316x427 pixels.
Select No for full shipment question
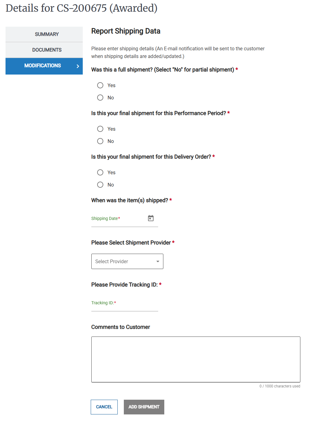point(100,97)
